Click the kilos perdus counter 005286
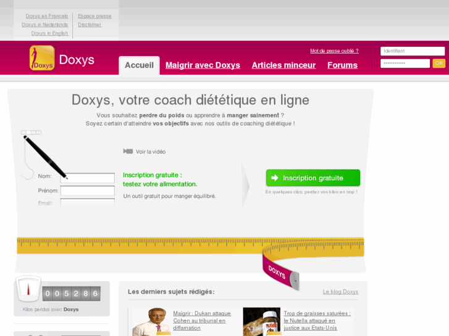449x336 pixels. click(71, 293)
